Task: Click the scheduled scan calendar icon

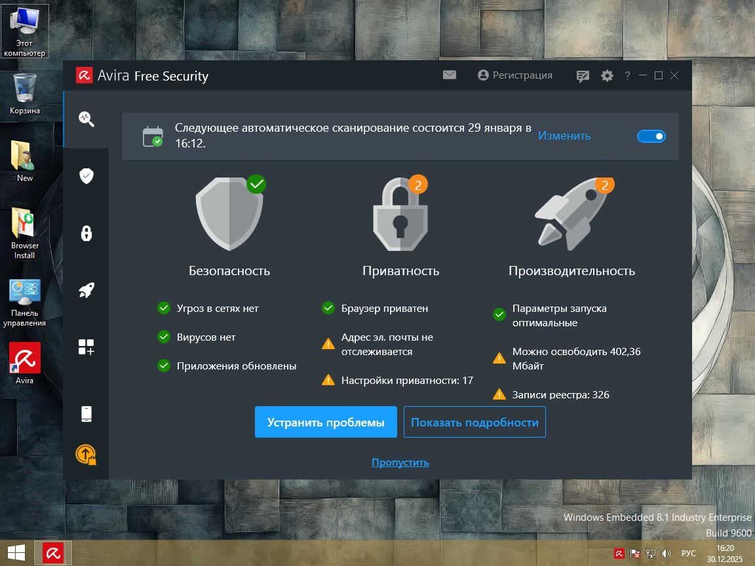Action: click(x=153, y=136)
